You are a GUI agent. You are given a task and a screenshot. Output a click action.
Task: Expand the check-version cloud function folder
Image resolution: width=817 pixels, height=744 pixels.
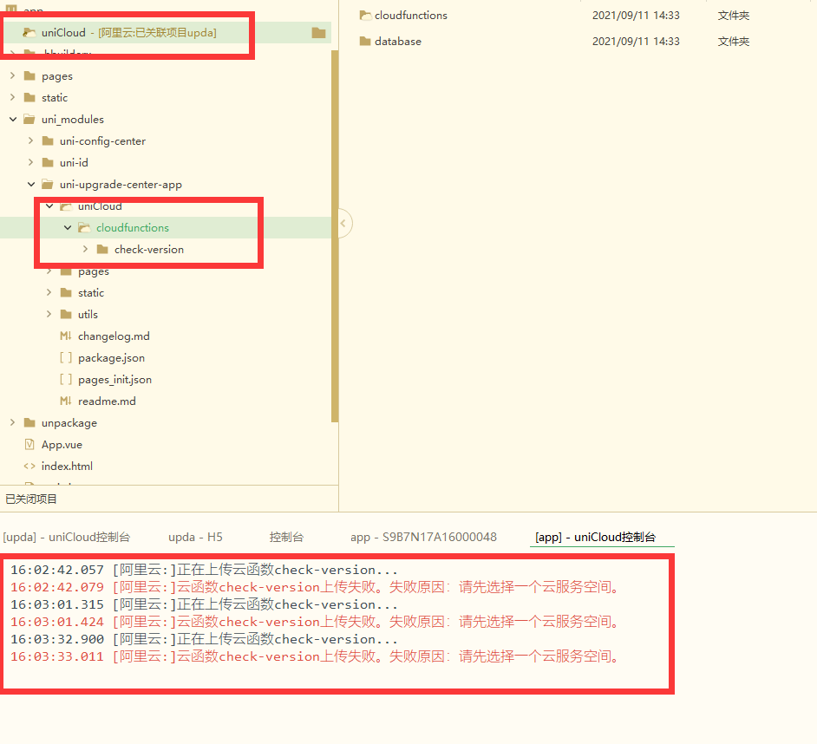pos(85,250)
